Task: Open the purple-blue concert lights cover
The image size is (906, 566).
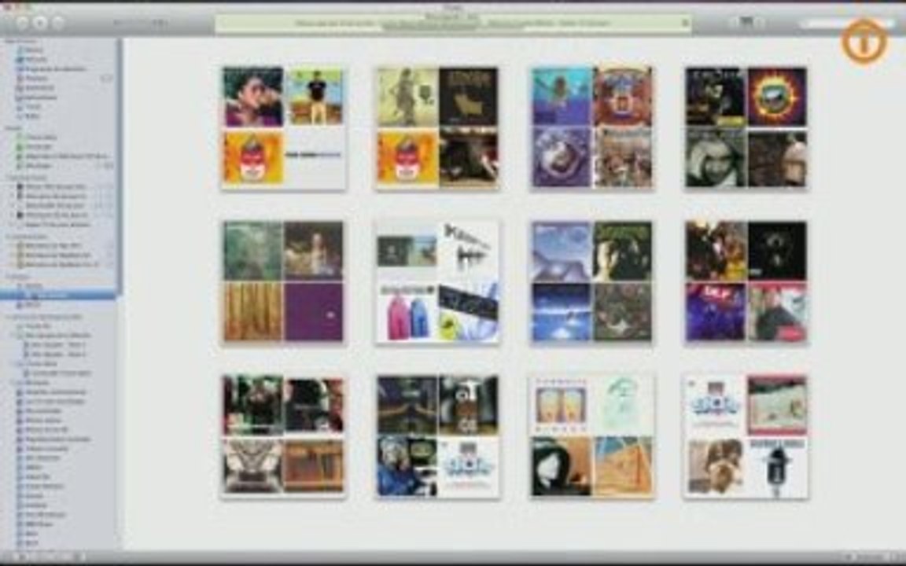Action: coord(716,311)
